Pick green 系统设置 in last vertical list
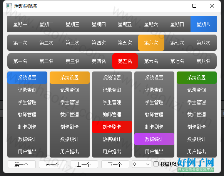This screenshot has height=176, width=224. pyautogui.click(x=197, y=78)
